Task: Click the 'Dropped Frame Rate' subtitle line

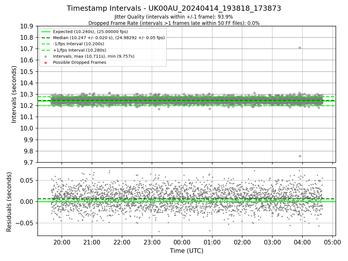Action: pyautogui.click(x=174, y=23)
